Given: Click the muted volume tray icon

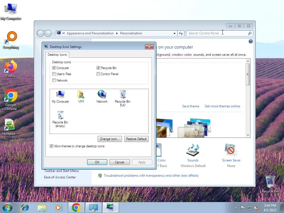Looking at the screenshot, I should coord(256,208).
